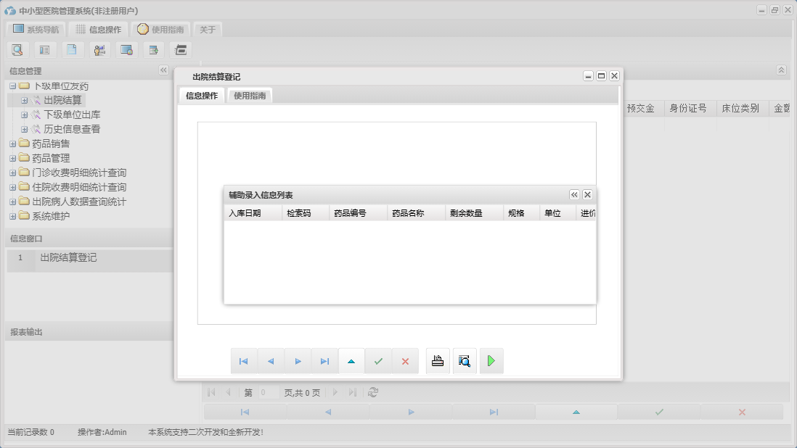Expand the 系统维护 tree folder
The width and height of the screenshot is (797, 448).
tap(12, 216)
